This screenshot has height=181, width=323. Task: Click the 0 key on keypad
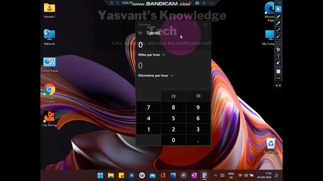(x=174, y=140)
